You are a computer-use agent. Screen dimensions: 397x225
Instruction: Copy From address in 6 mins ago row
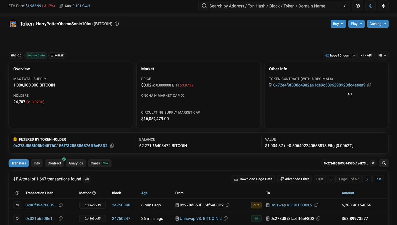coord(228,205)
